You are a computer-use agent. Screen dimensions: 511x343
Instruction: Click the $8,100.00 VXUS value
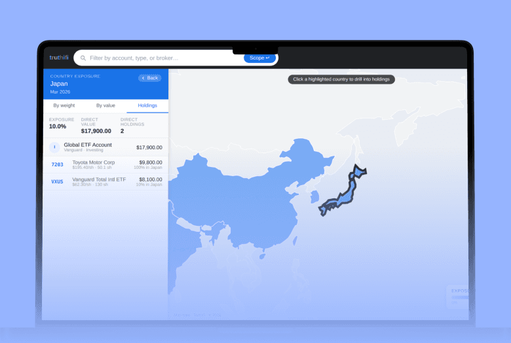tap(151, 179)
